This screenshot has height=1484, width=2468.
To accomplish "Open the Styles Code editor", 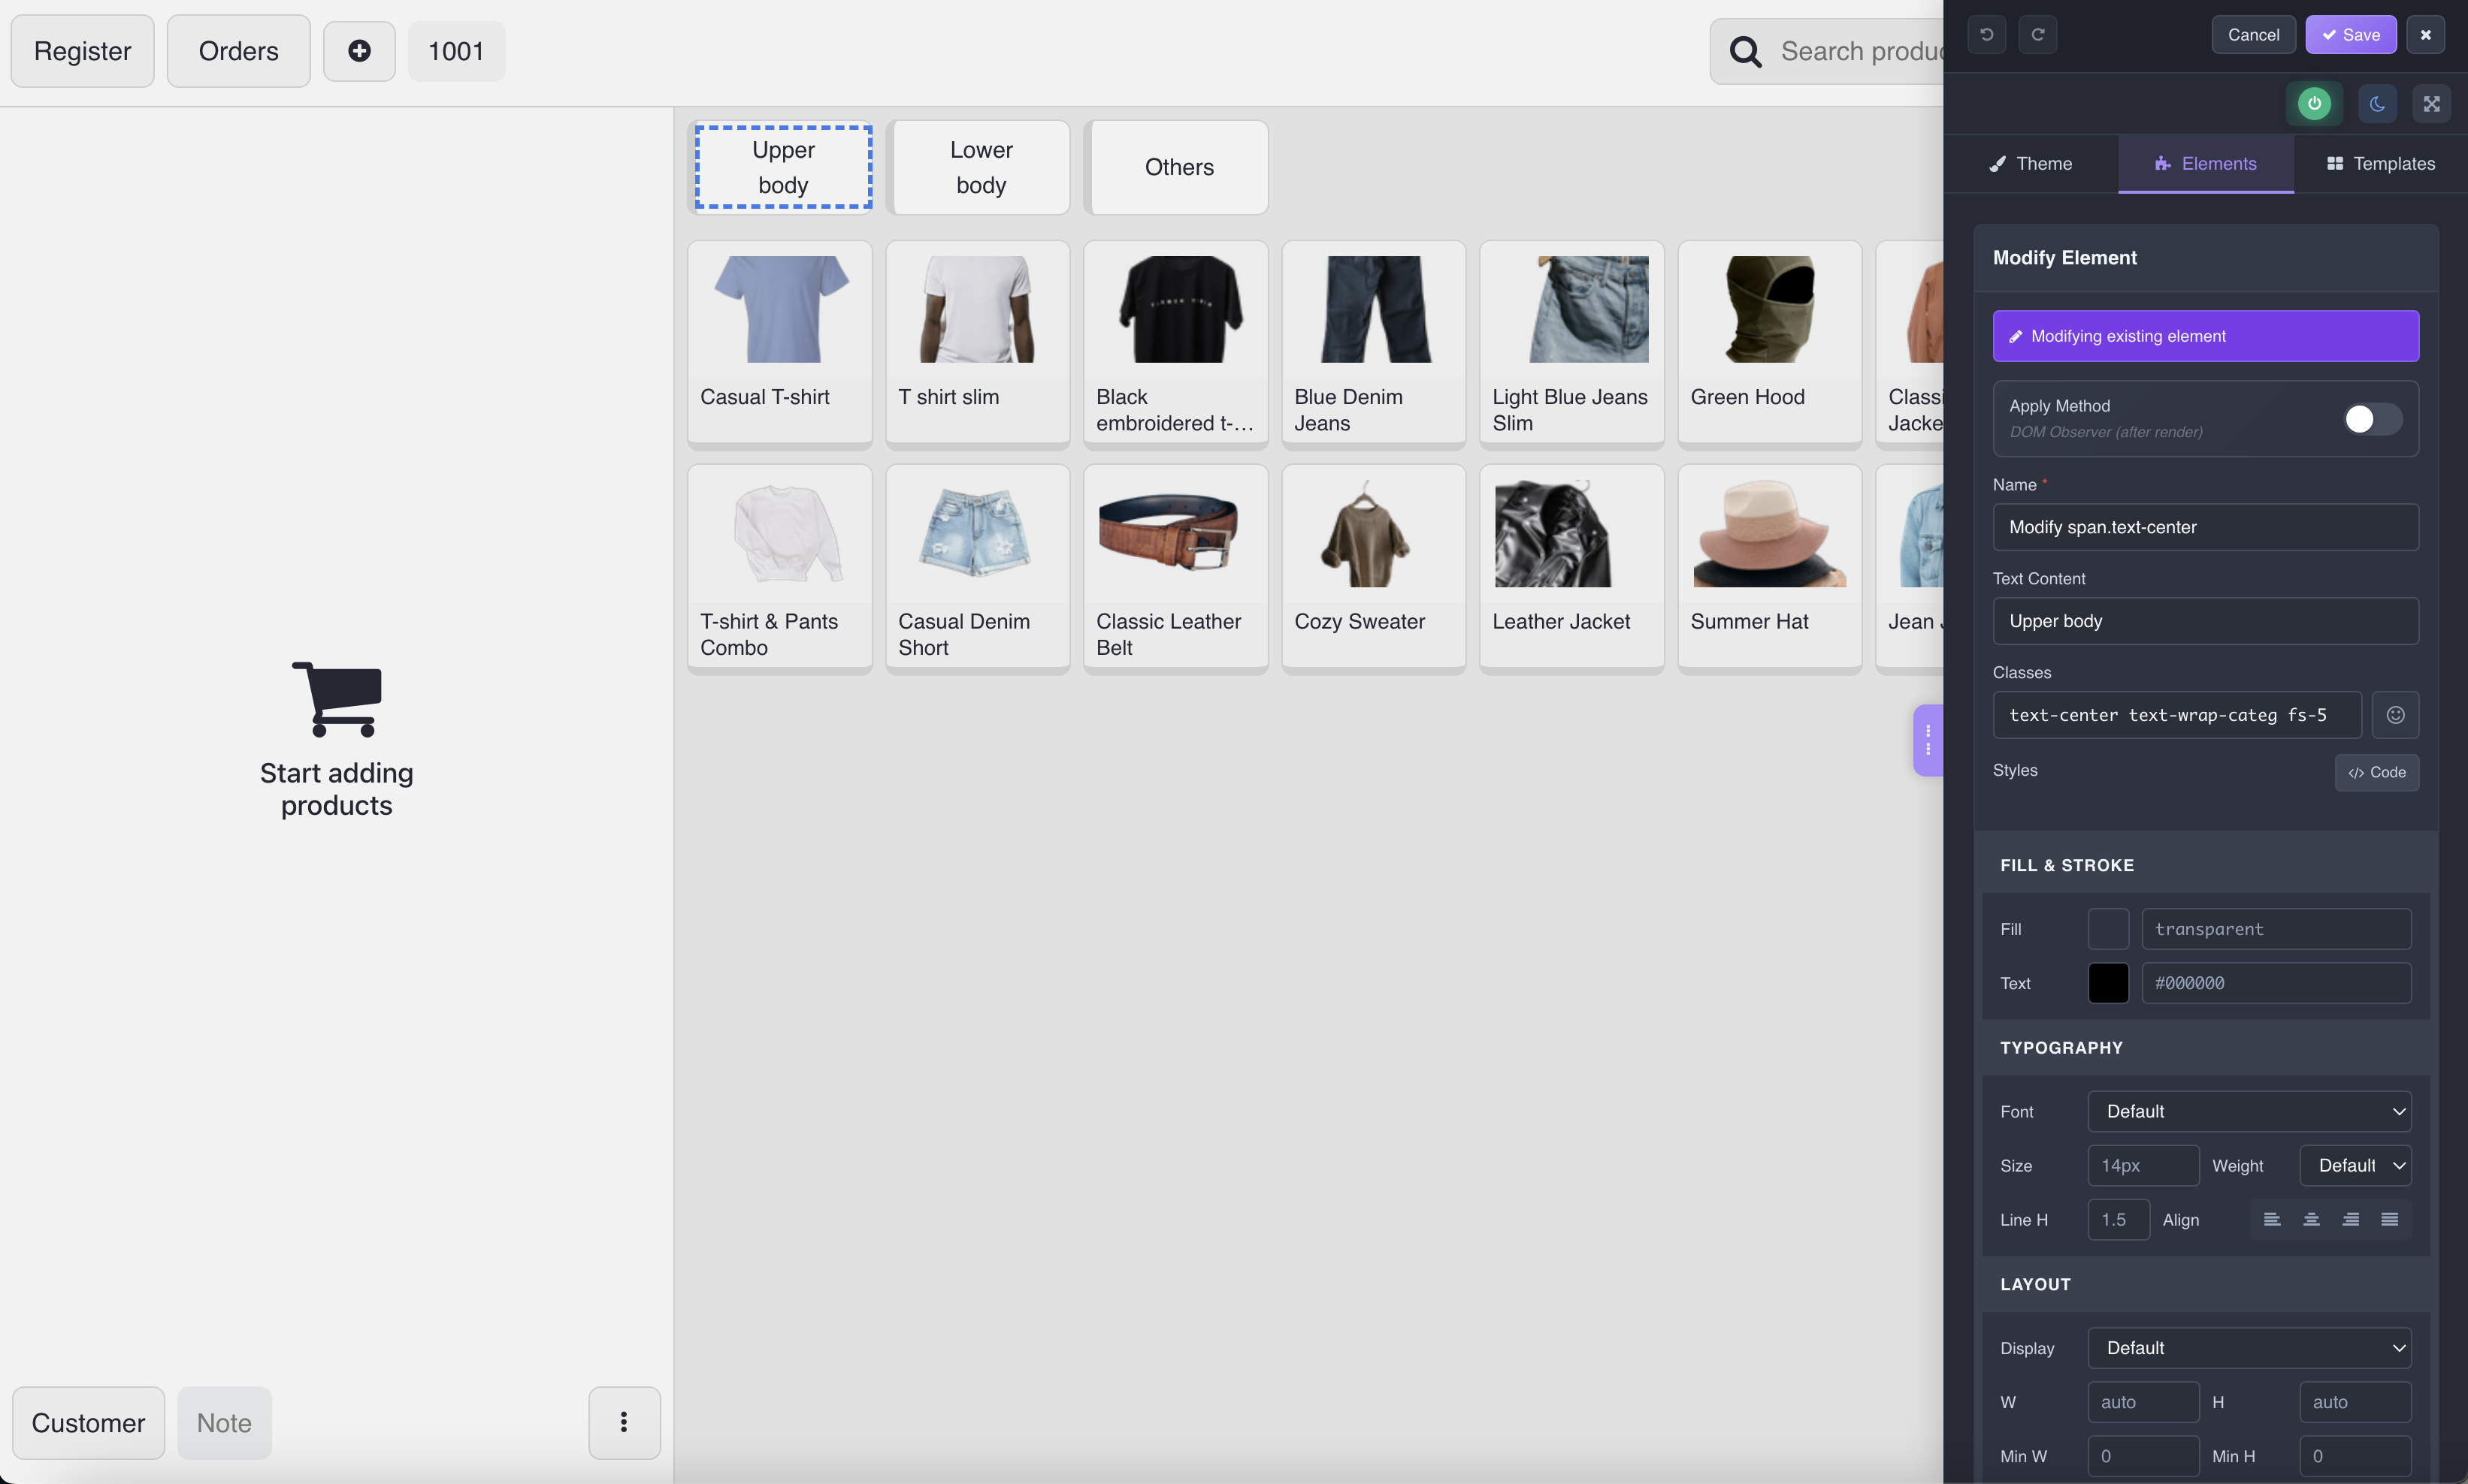I will [x=2376, y=771].
